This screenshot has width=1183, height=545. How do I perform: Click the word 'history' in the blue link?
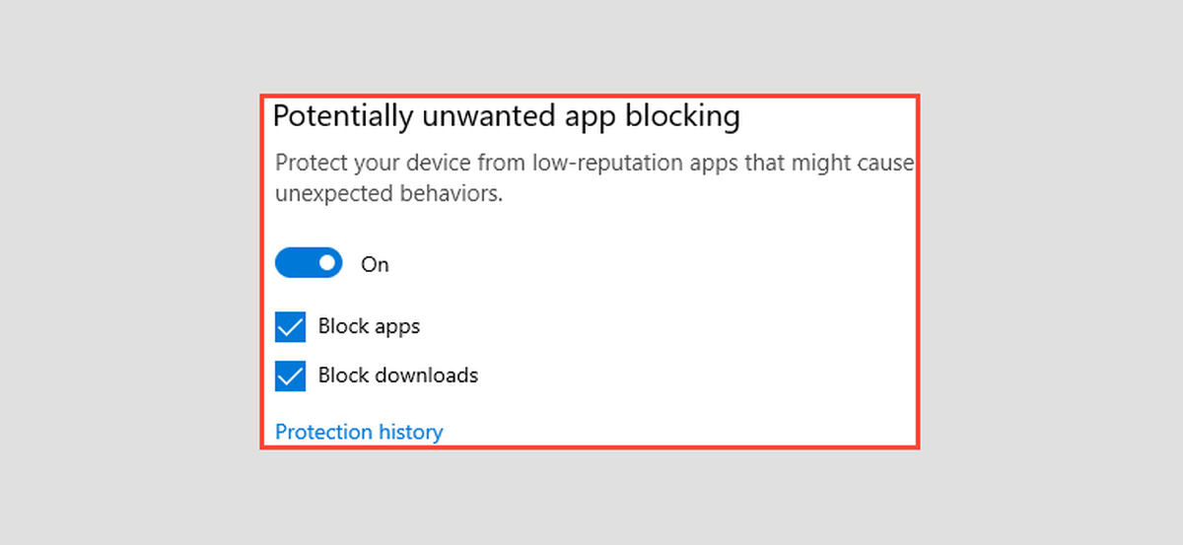point(411,433)
